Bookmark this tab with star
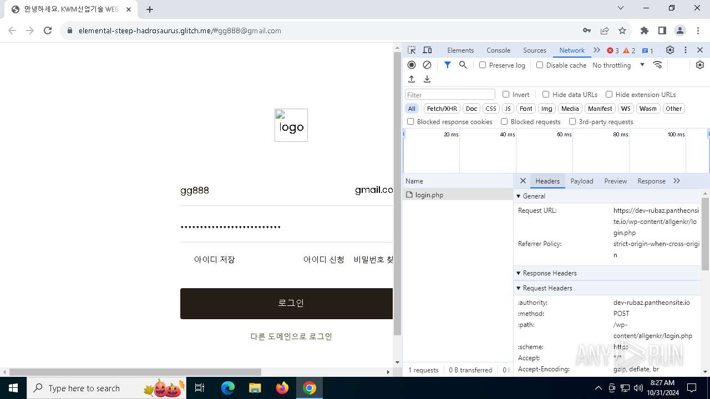This screenshot has width=710, height=399. [x=622, y=30]
